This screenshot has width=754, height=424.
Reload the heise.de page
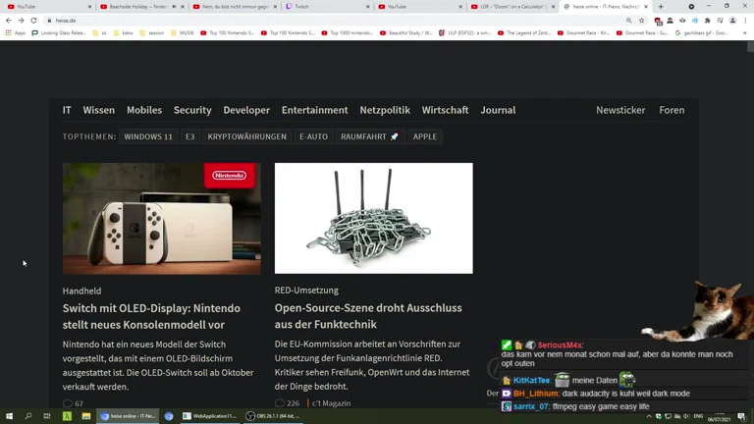[33, 21]
